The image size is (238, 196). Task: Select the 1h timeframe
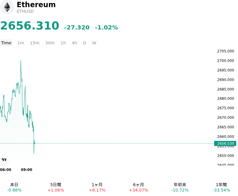click(x=63, y=43)
